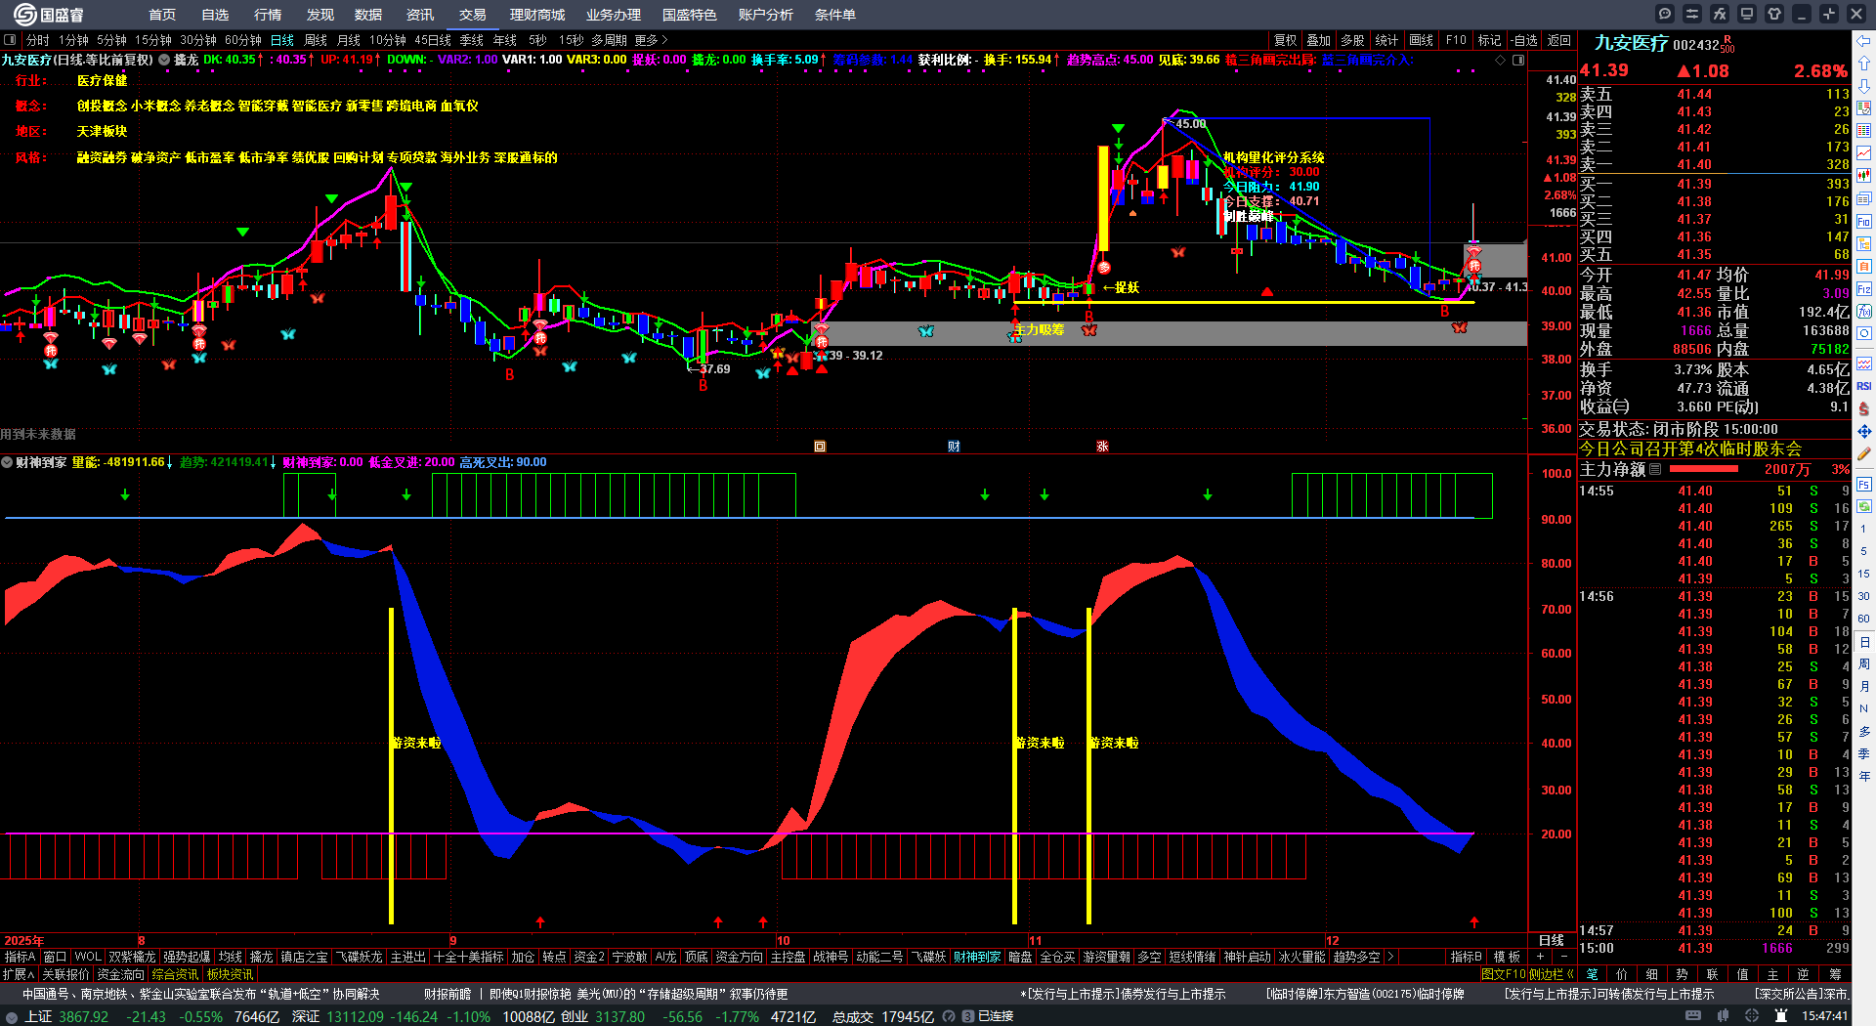1876x1026 pixels.
Task: Click the -自选 remove from watchlist button
Action: click(x=1523, y=40)
